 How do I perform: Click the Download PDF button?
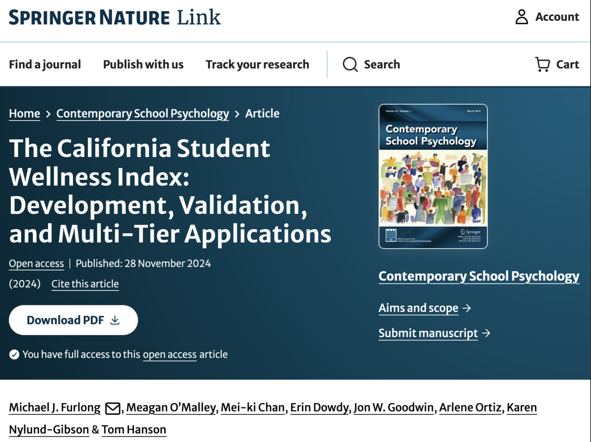tap(73, 320)
